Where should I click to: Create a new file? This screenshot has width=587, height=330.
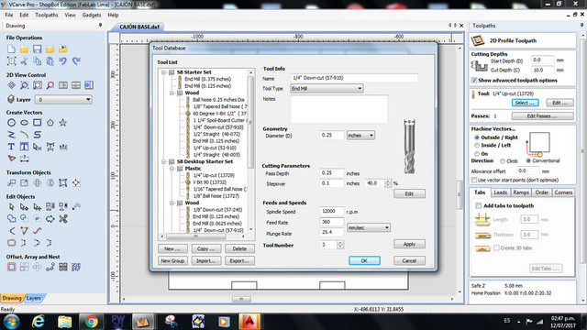11,49
